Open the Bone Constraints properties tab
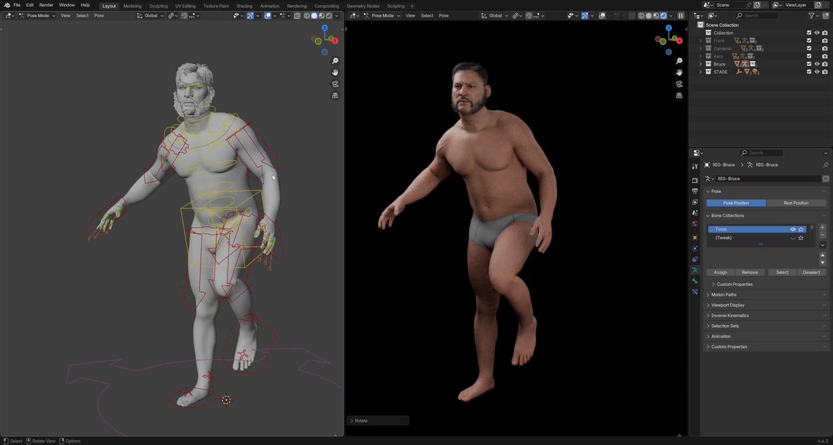 pyautogui.click(x=695, y=292)
